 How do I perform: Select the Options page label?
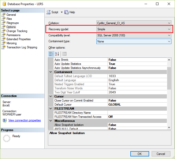pos(11,27)
